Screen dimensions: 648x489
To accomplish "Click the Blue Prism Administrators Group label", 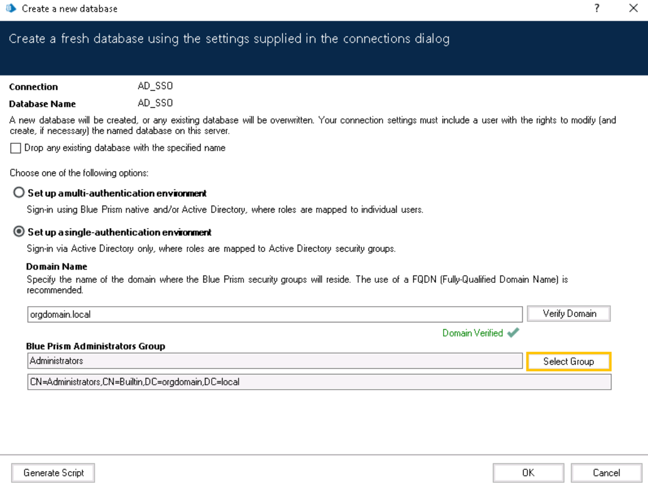I will point(95,346).
